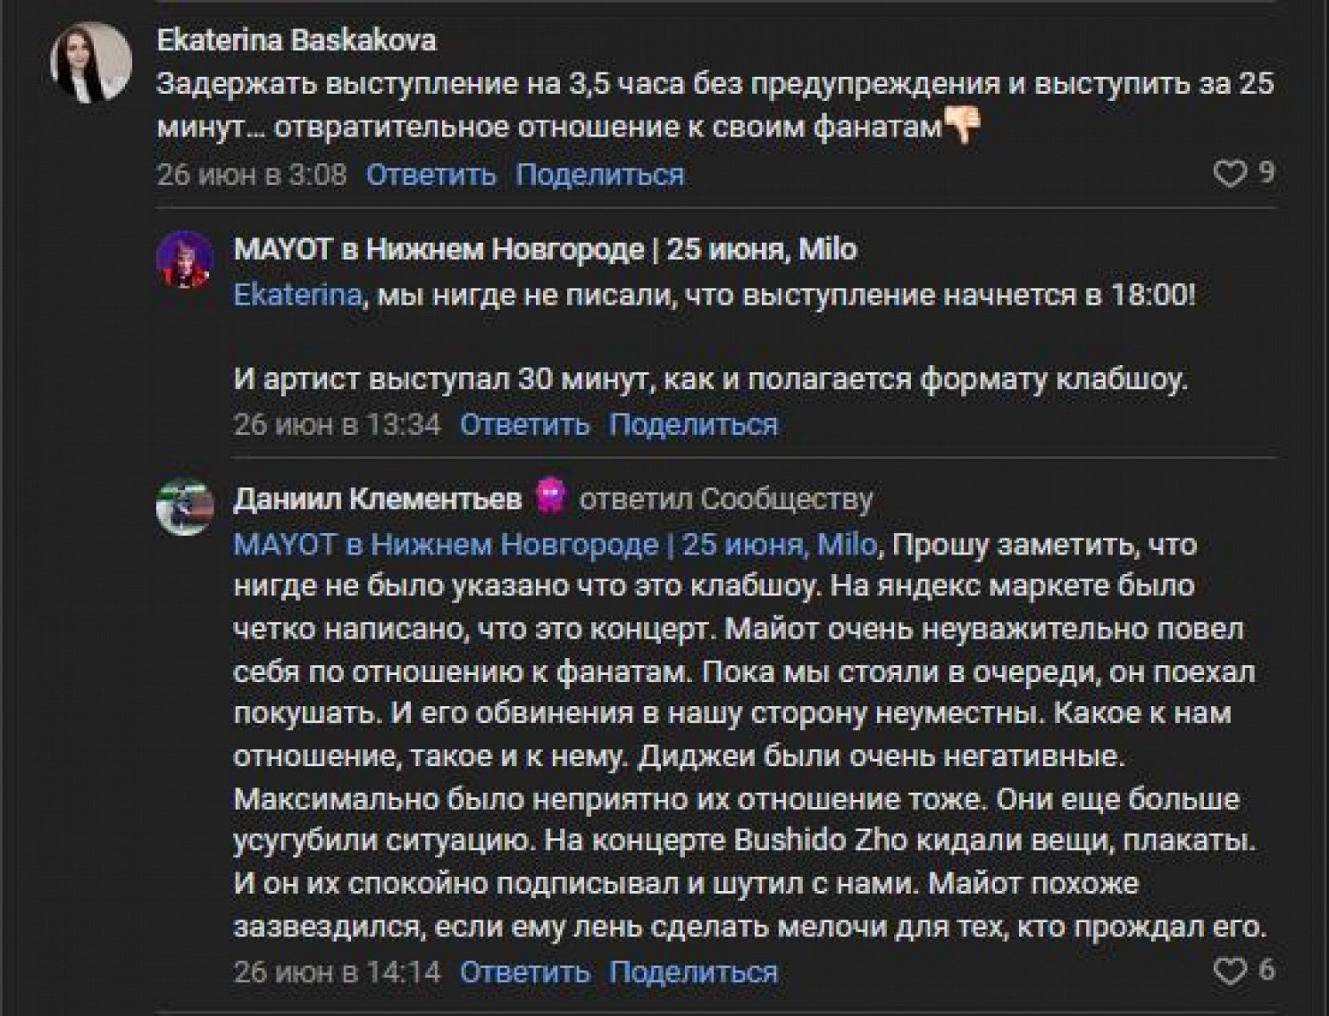
Task: Open the MAYOT community avatar
Action: point(185,260)
